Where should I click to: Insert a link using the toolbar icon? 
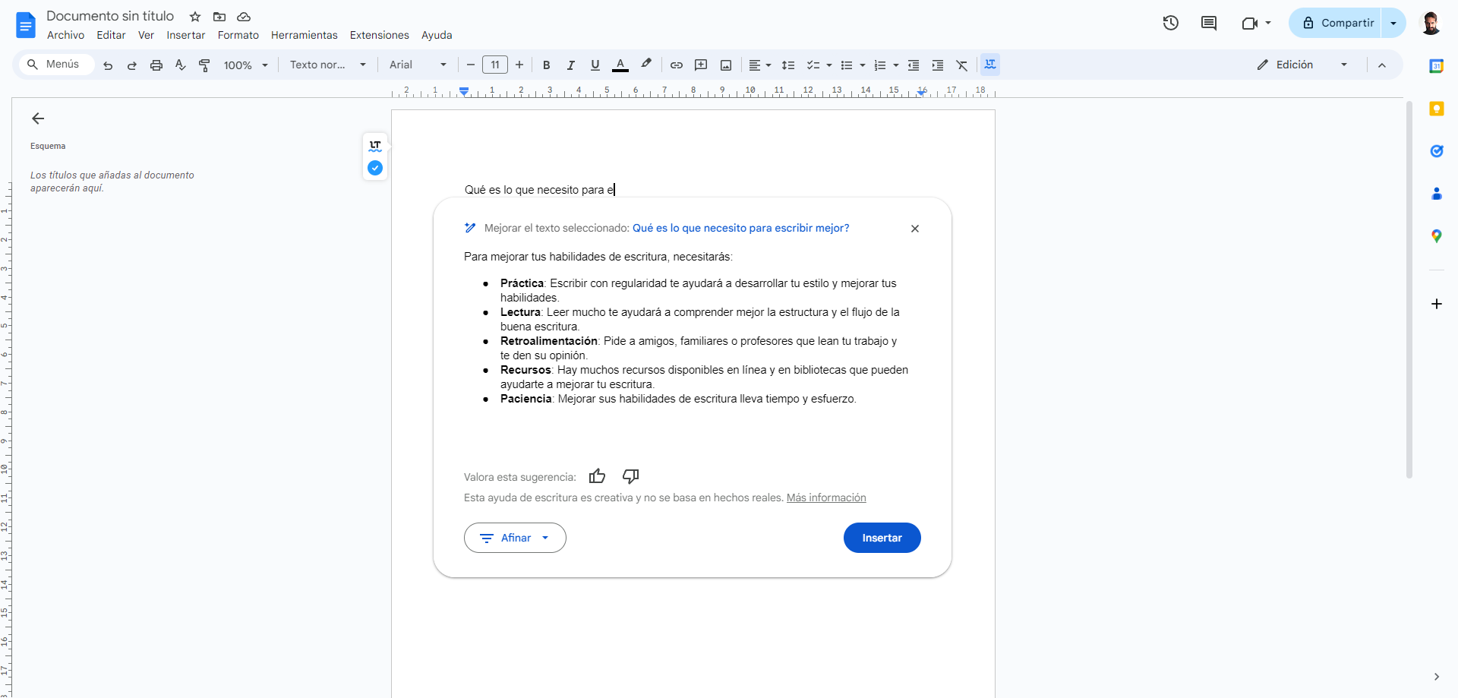677,65
